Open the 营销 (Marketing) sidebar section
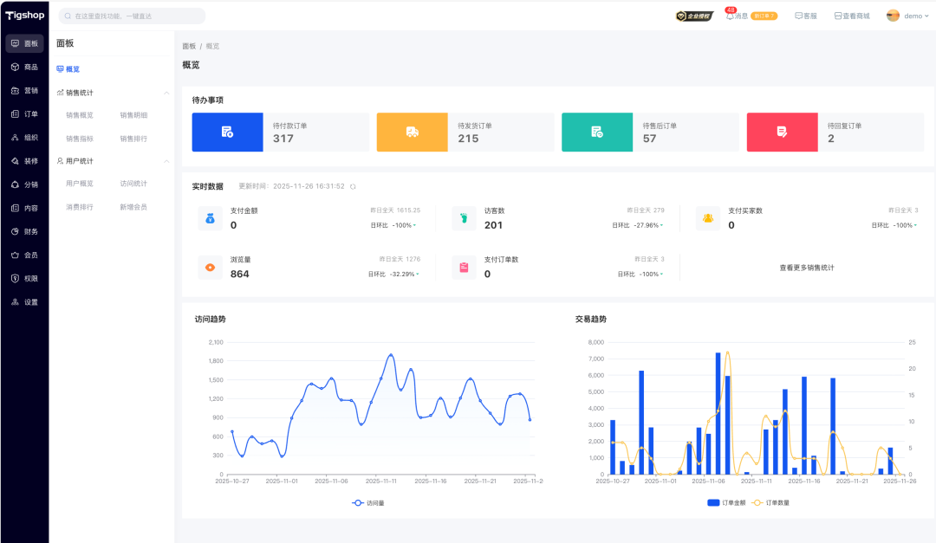Screen dimensions: 936x543 24,90
